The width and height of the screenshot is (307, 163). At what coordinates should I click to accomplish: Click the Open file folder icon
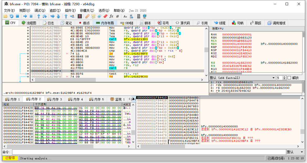5,16
